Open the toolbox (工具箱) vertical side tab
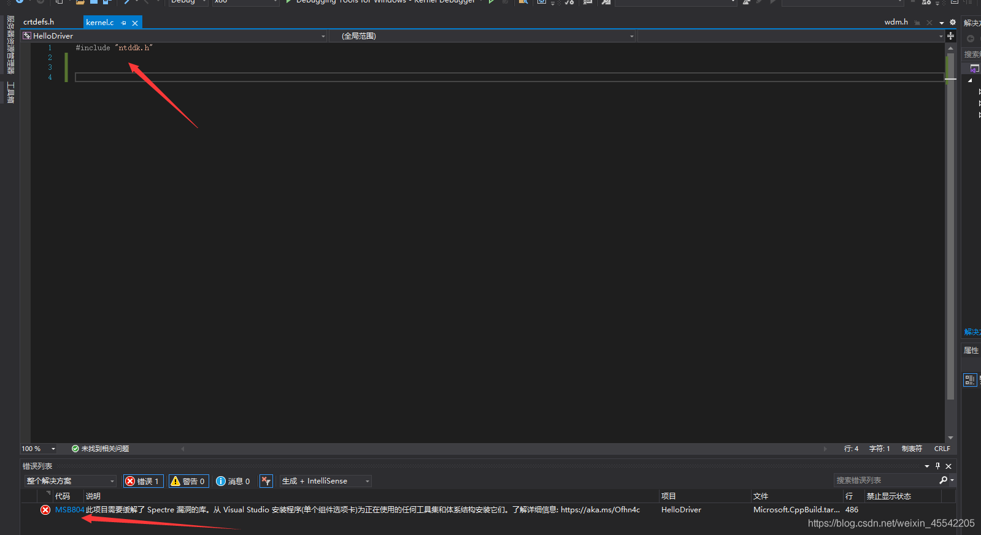 click(x=10, y=93)
